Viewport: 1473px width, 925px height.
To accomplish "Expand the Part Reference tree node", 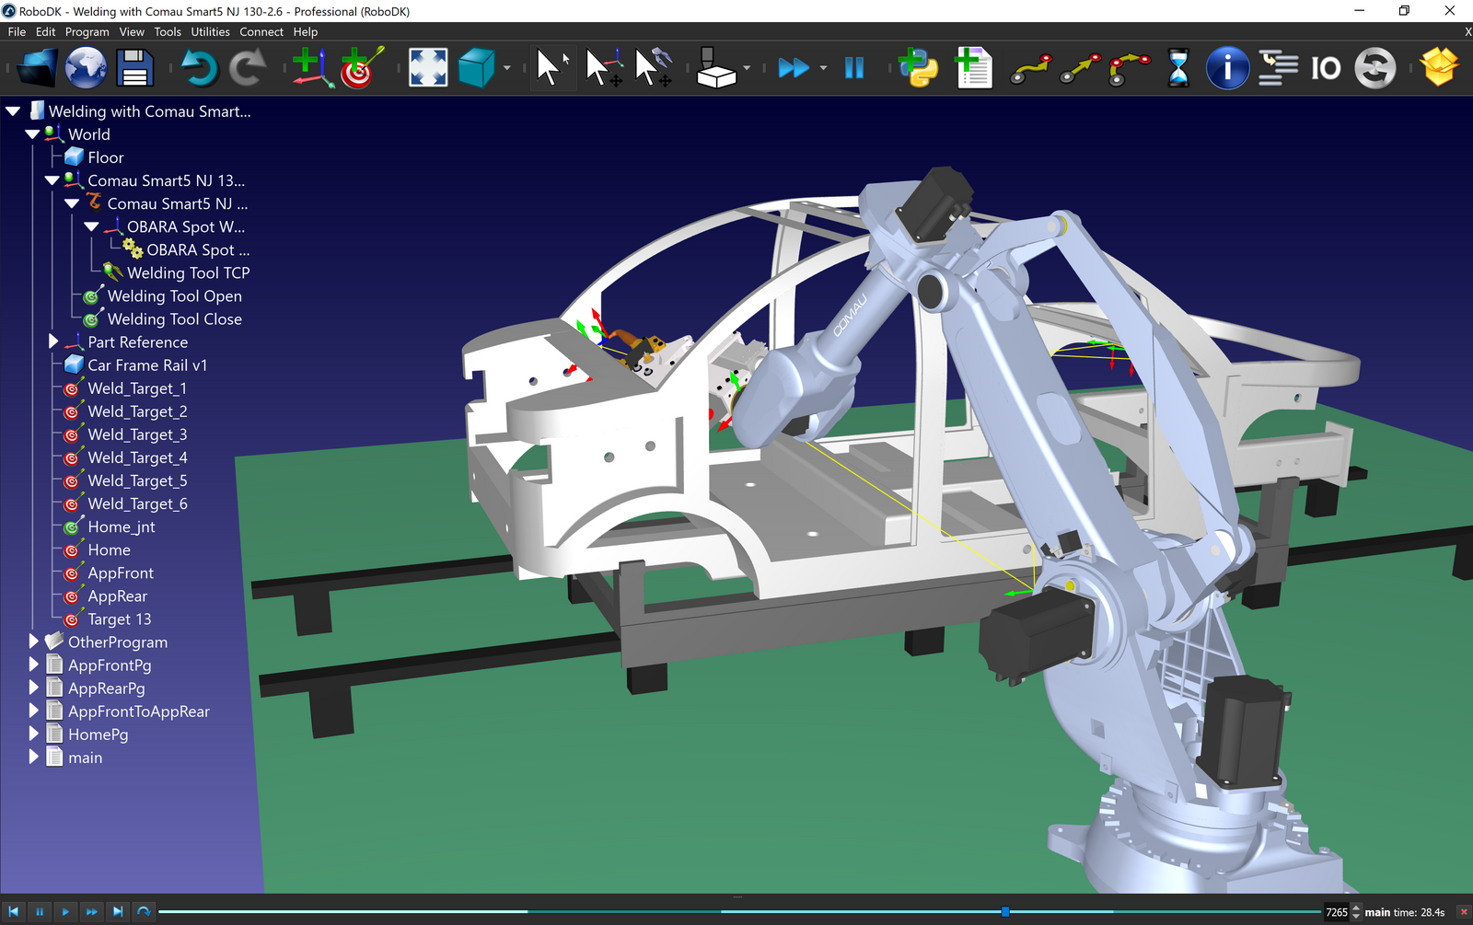I will click(53, 341).
